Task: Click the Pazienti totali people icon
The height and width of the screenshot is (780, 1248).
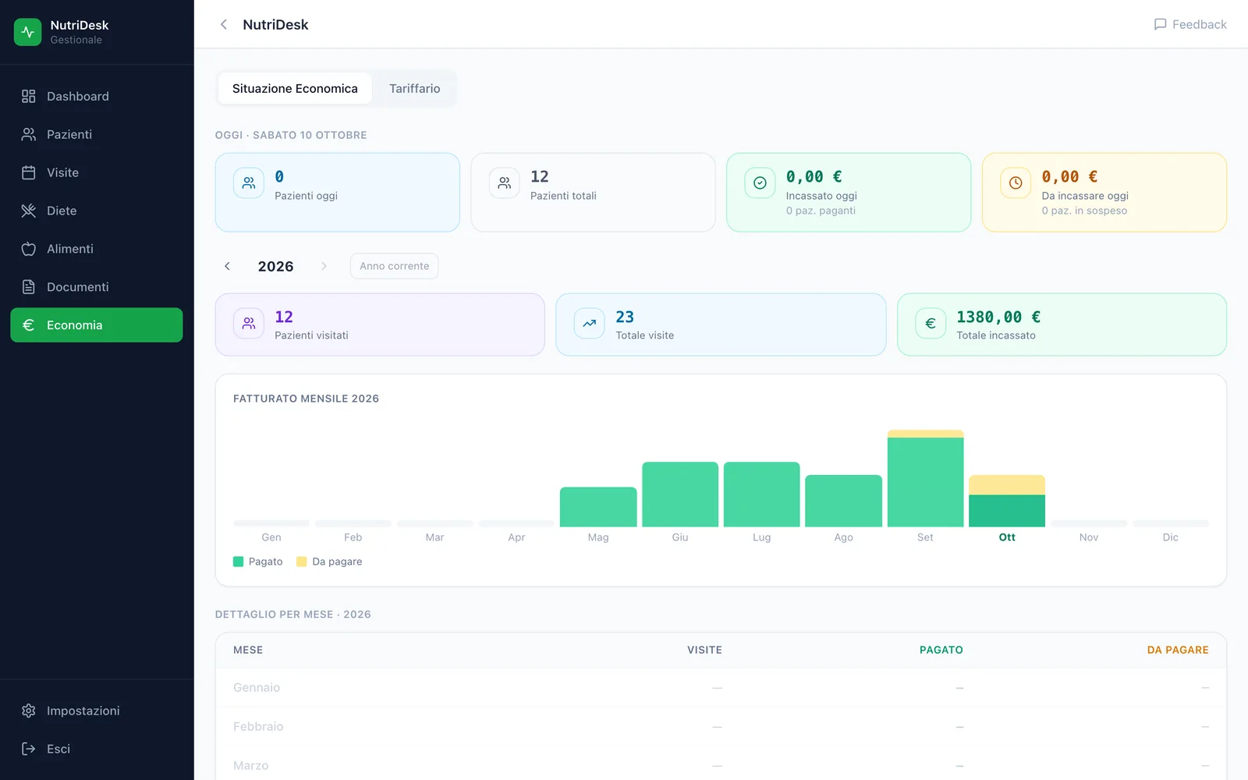Action: [x=505, y=183]
